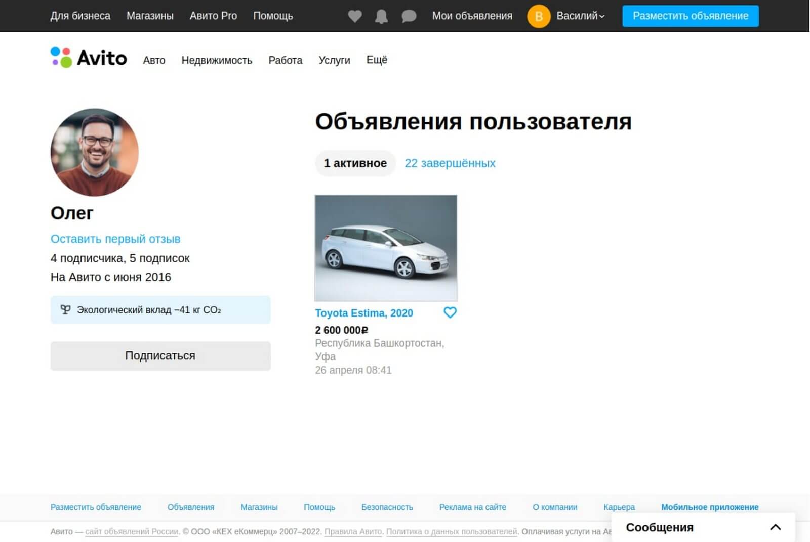The width and height of the screenshot is (810, 542).
Task: Open the Ещё categories menu
Action: click(x=376, y=60)
